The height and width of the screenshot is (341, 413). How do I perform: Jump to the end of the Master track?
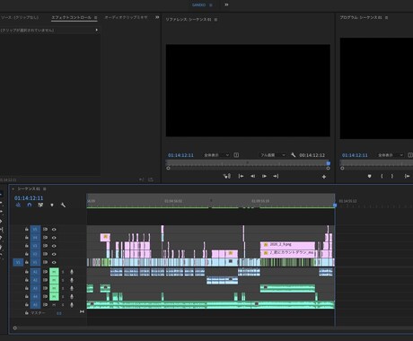pos(82,311)
